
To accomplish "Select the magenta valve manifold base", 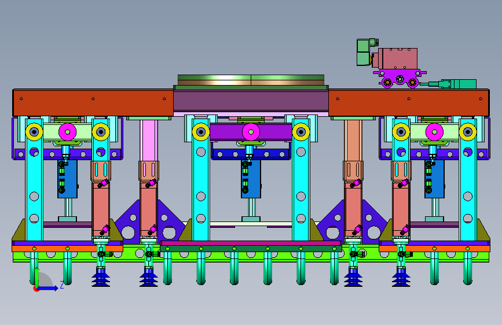I will [400, 78].
